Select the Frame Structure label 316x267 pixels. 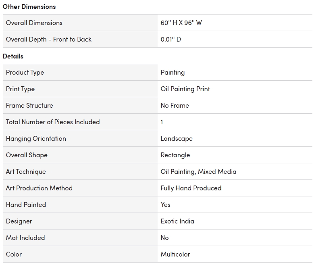tap(29, 106)
